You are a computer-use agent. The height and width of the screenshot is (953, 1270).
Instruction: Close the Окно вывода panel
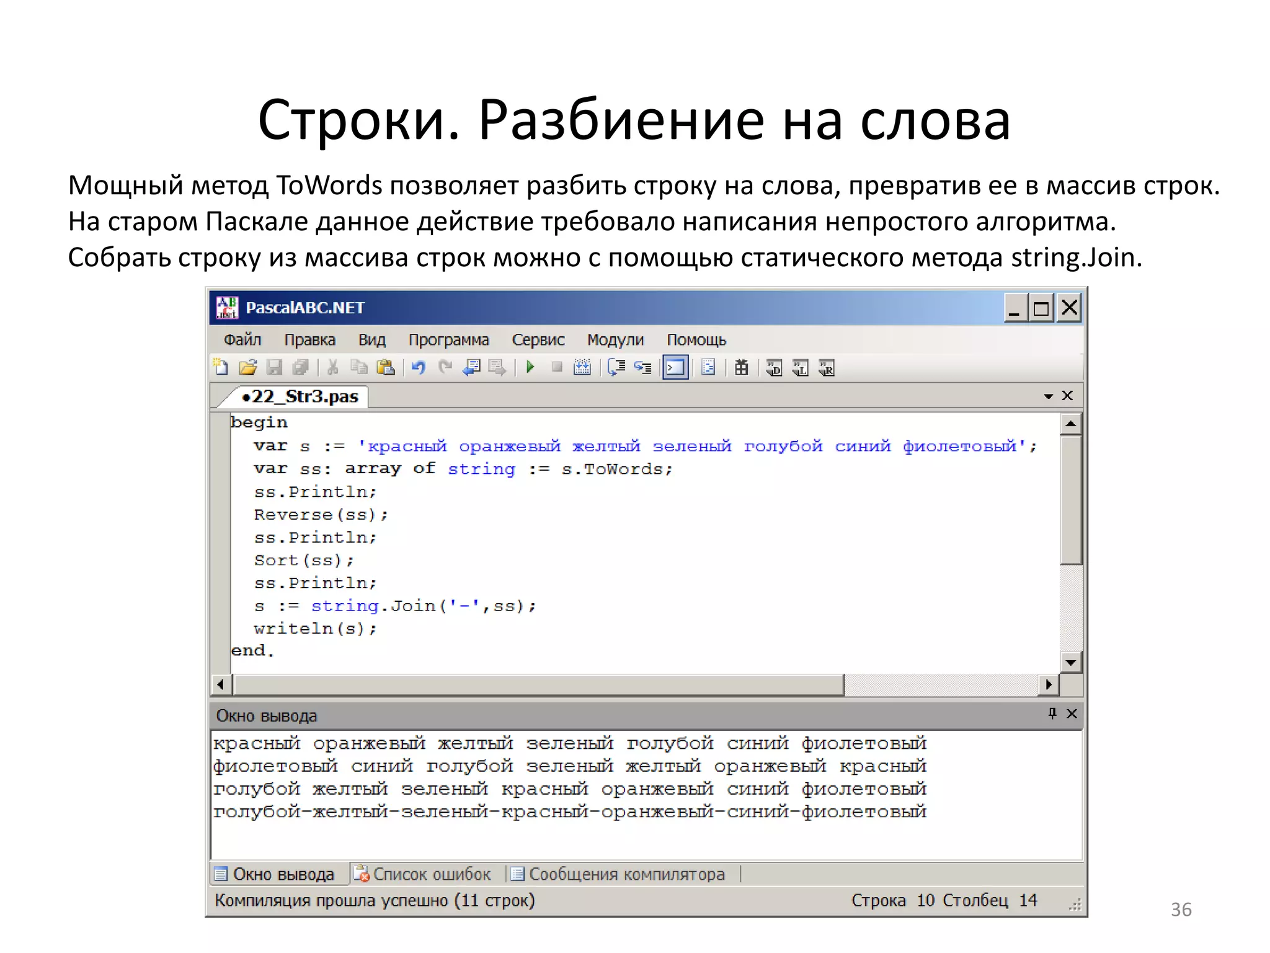point(1072,714)
